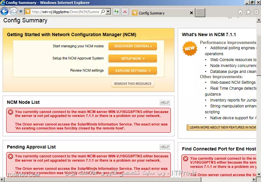The height and width of the screenshot is (182, 261).
Task: Click the NCM Node List heading
Action: [23, 102]
